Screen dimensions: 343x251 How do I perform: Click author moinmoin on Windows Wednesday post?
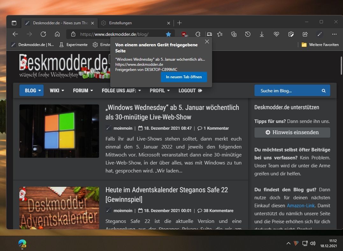click(x=123, y=128)
